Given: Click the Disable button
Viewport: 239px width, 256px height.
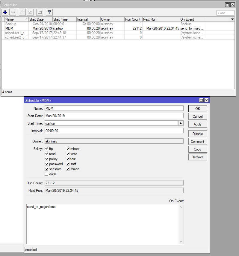Looking at the screenshot, I should coord(198,134).
